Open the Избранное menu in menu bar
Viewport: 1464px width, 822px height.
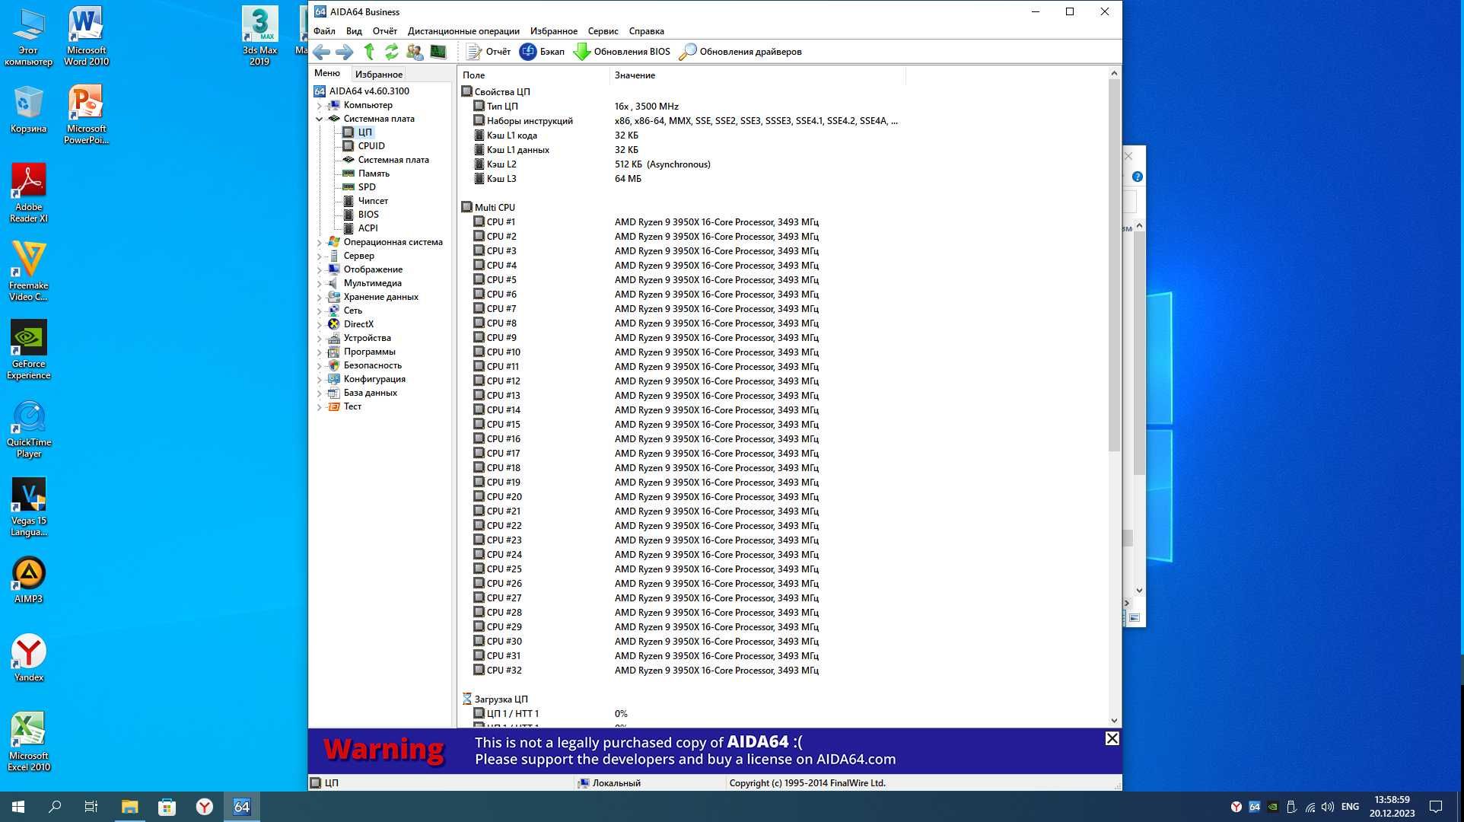[554, 31]
